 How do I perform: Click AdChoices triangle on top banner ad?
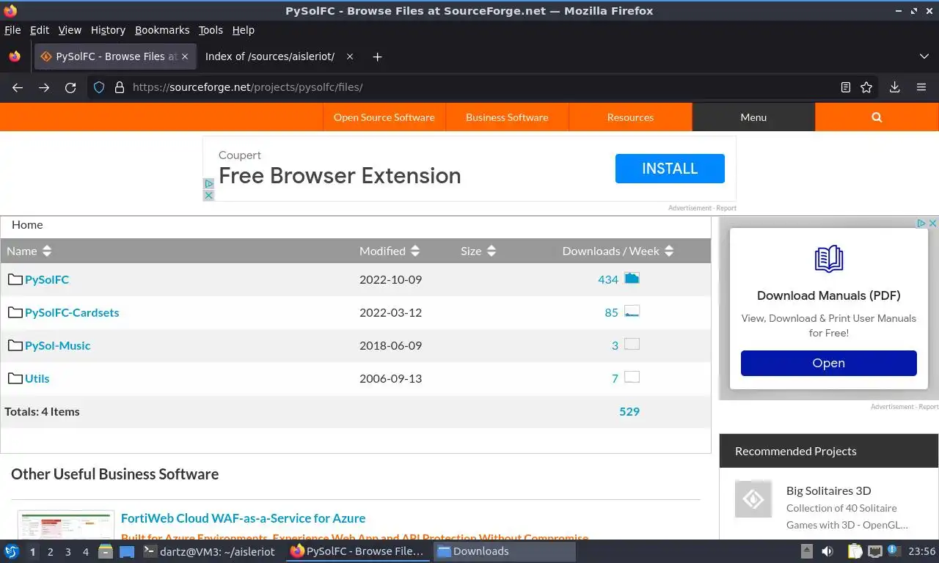tap(208, 184)
